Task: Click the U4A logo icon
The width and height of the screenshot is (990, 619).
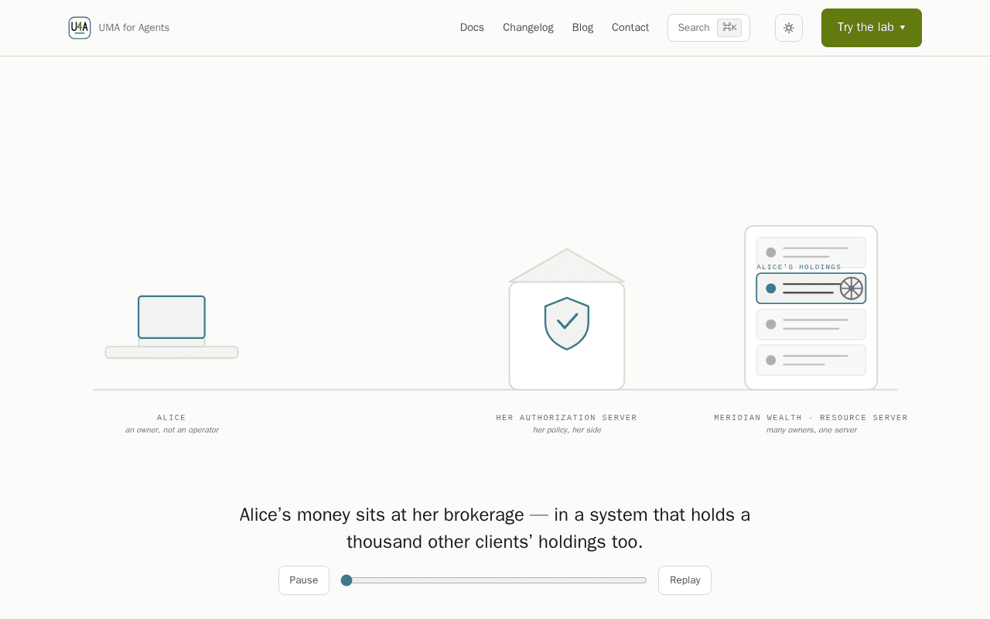Action: tap(80, 28)
